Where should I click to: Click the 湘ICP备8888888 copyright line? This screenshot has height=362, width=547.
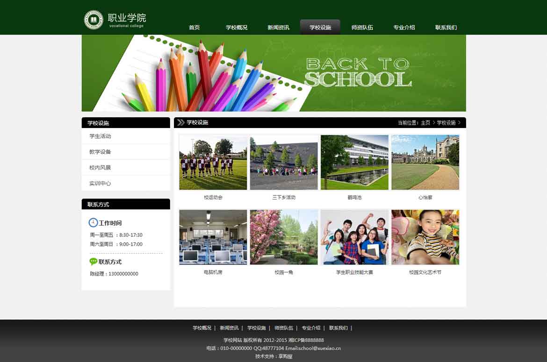[x=273, y=340]
